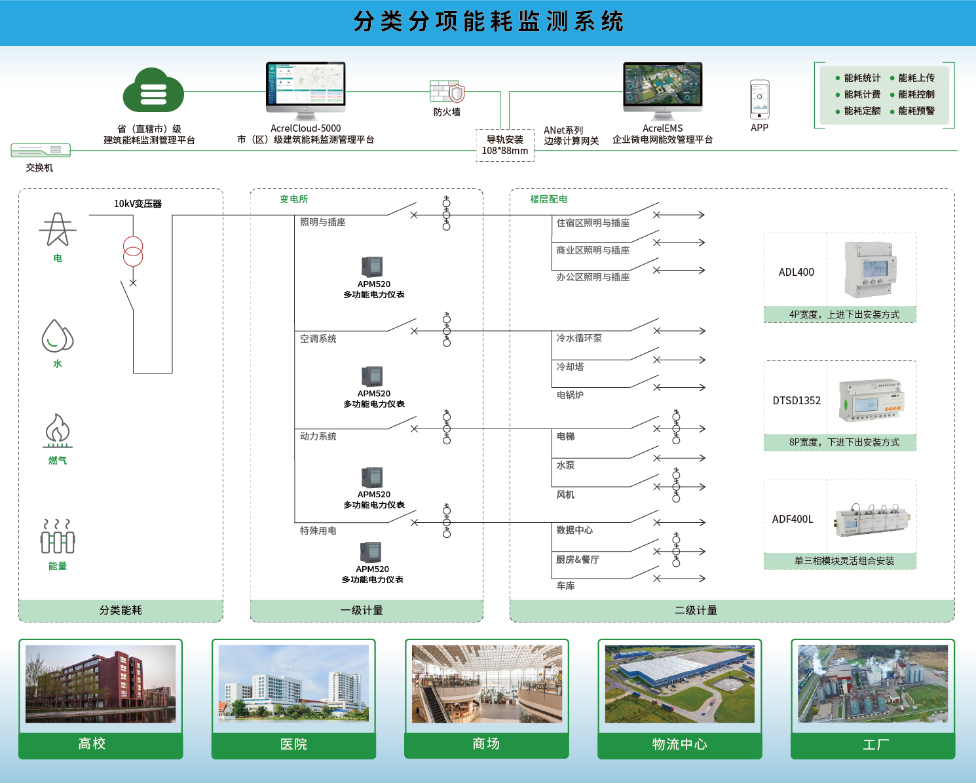Click the 住宿区照明与插座 label
This screenshot has width=976, height=783.
tap(593, 223)
